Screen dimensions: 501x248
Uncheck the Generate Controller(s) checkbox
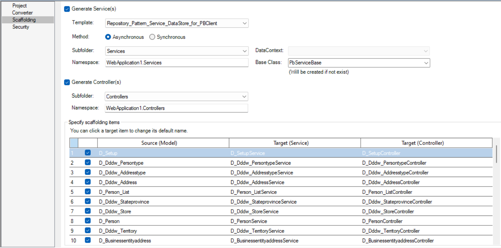(x=67, y=82)
